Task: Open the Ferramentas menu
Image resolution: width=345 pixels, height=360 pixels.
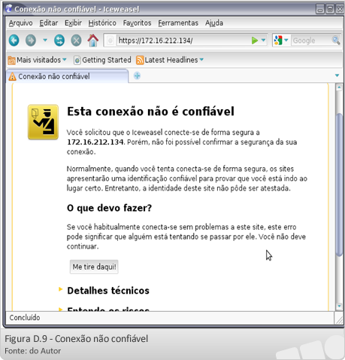Action: click(178, 23)
